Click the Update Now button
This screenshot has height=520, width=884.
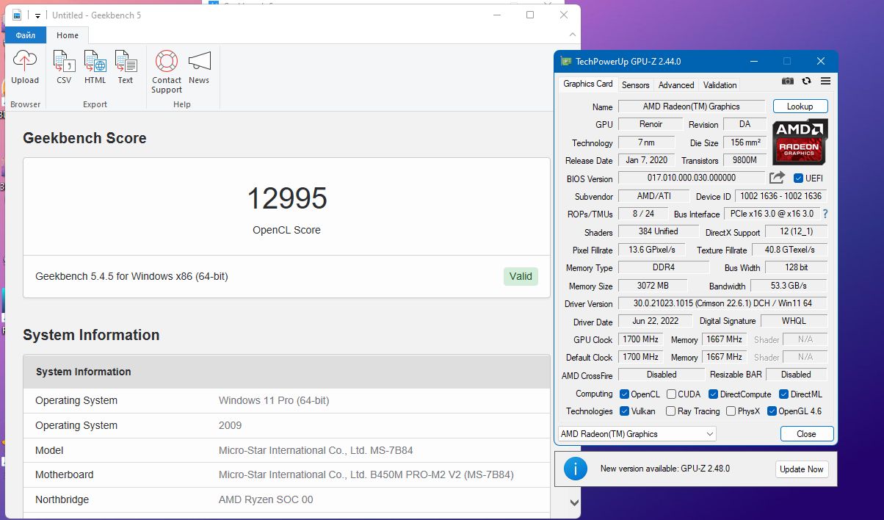click(x=802, y=469)
